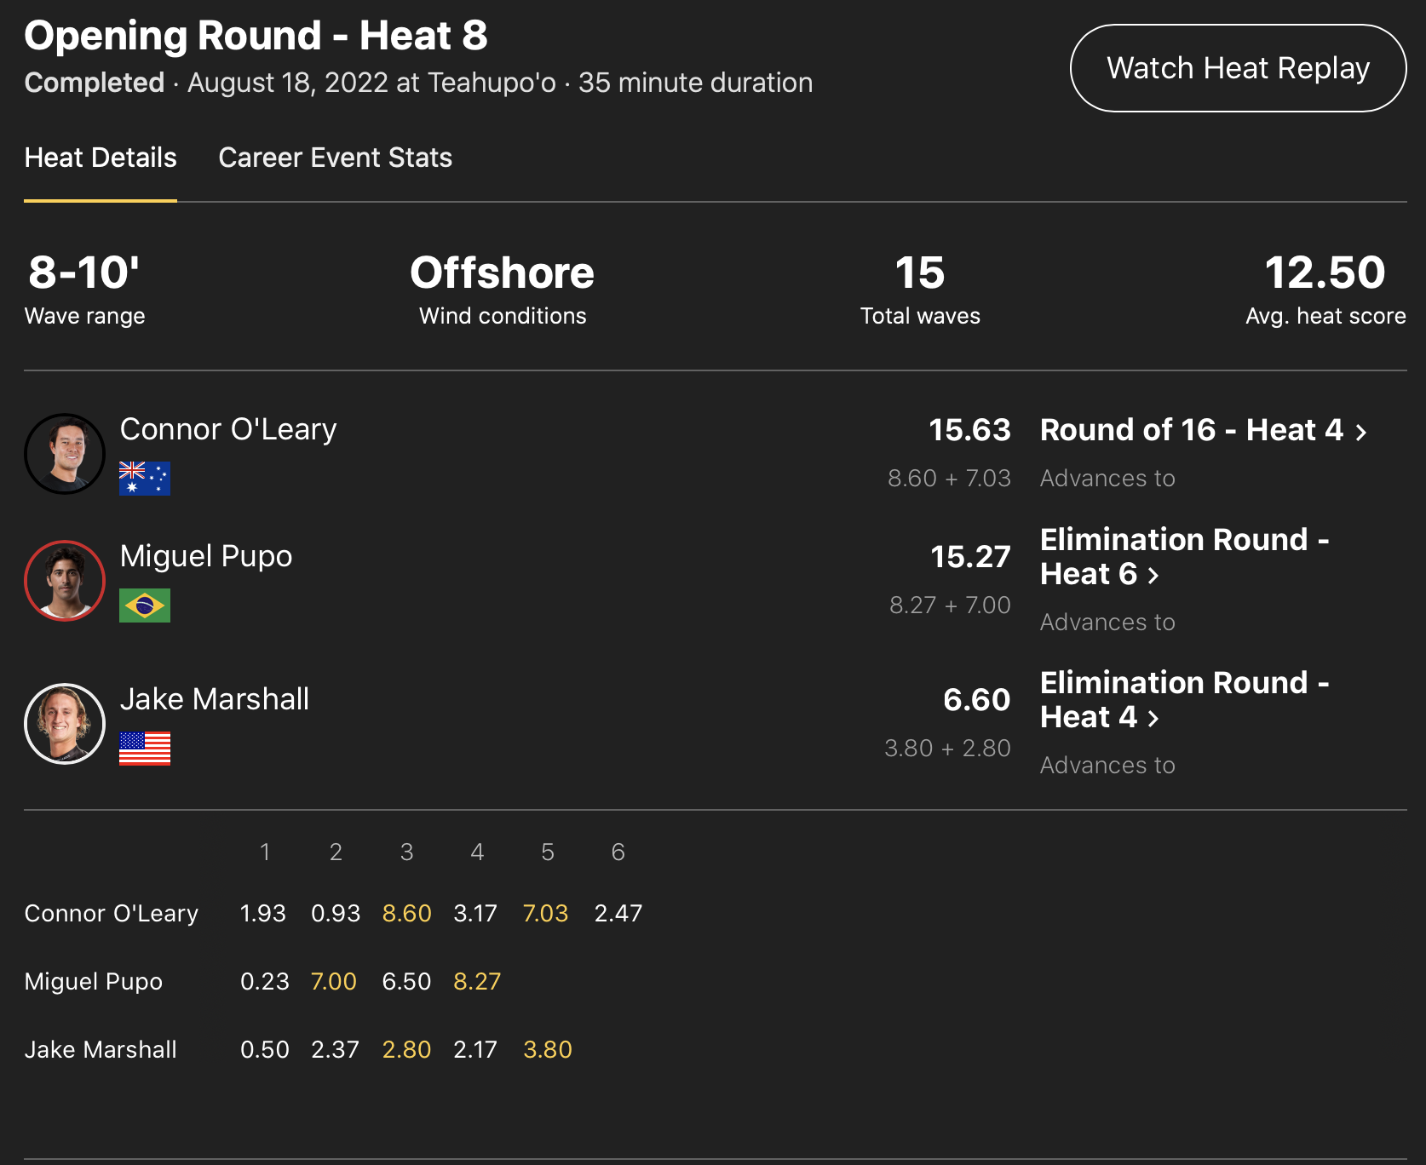Click chevron next to Elimination Round Heat 4
1426x1165 pixels.
pyautogui.click(x=1153, y=720)
